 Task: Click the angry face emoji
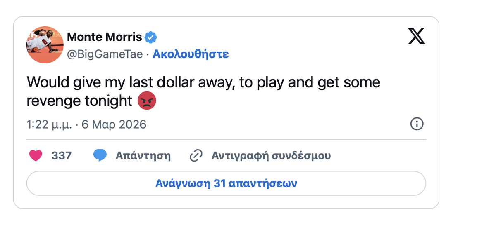pos(146,101)
